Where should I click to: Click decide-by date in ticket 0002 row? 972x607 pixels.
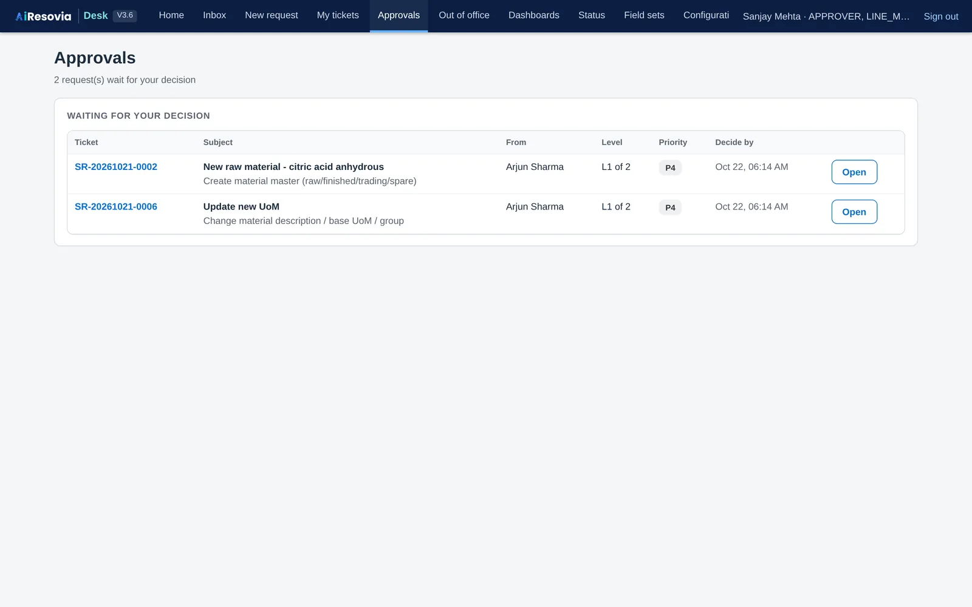(x=751, y=167)
